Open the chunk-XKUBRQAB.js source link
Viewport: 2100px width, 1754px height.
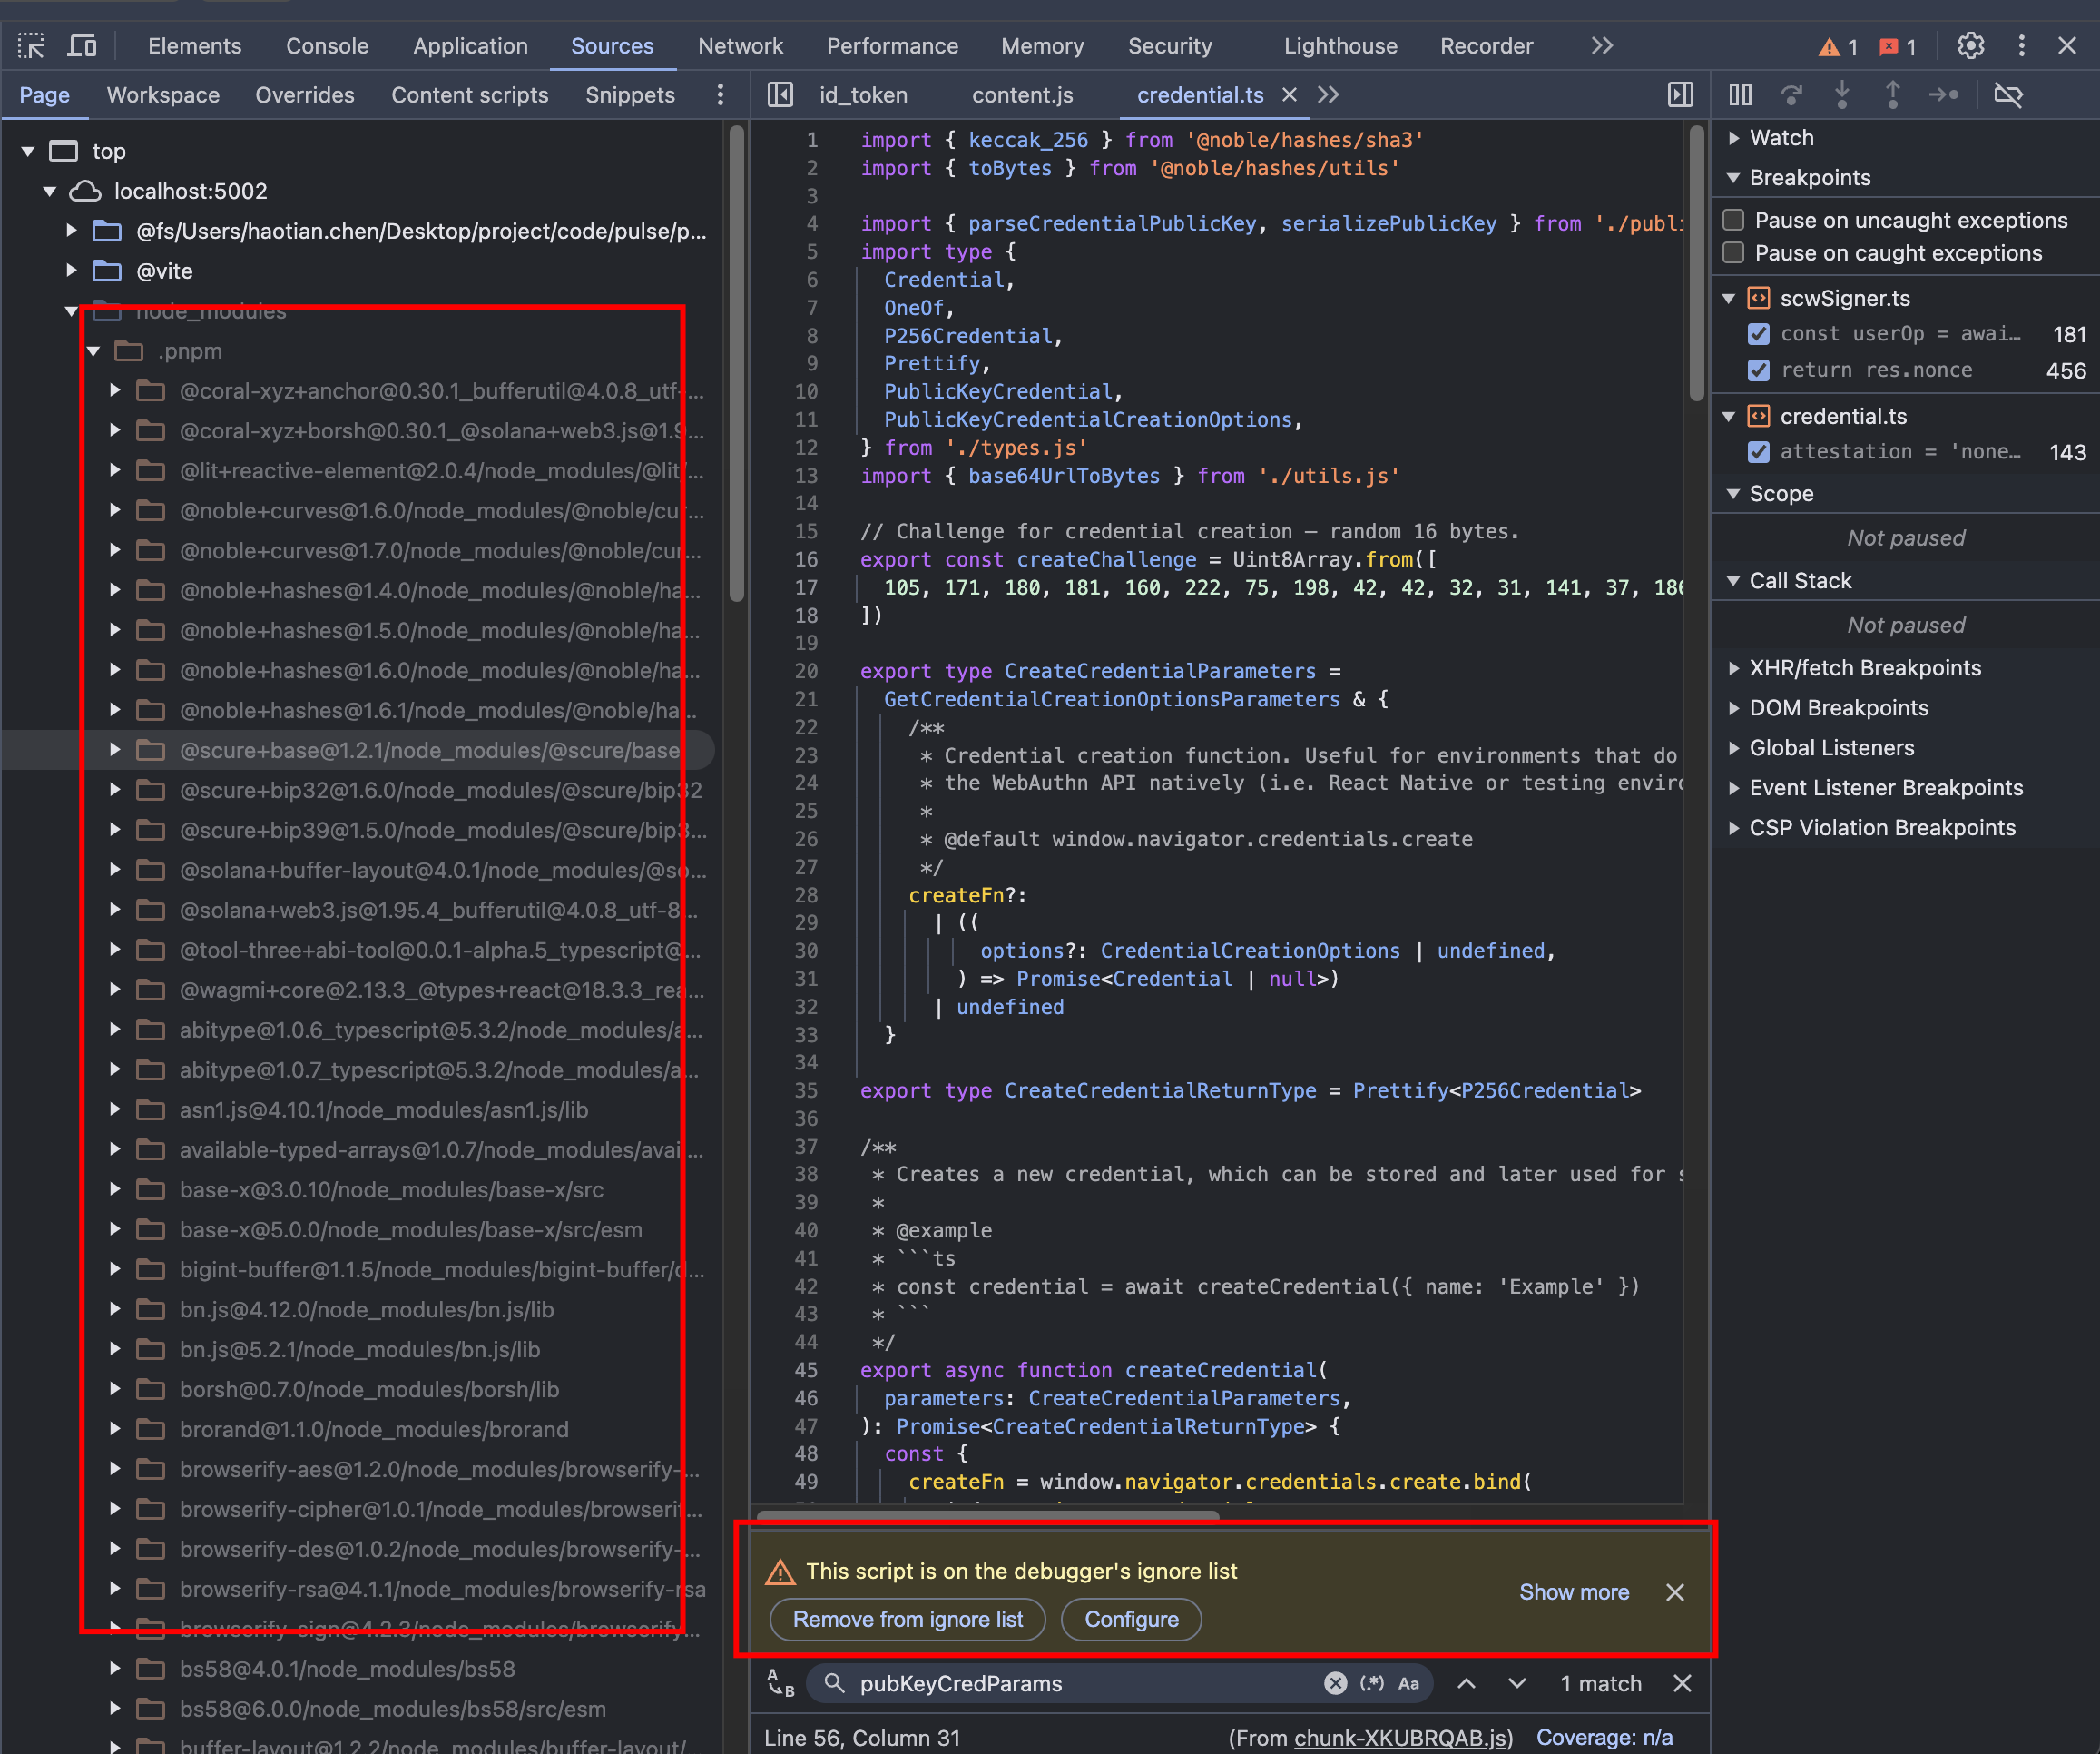(1403, 1738)
